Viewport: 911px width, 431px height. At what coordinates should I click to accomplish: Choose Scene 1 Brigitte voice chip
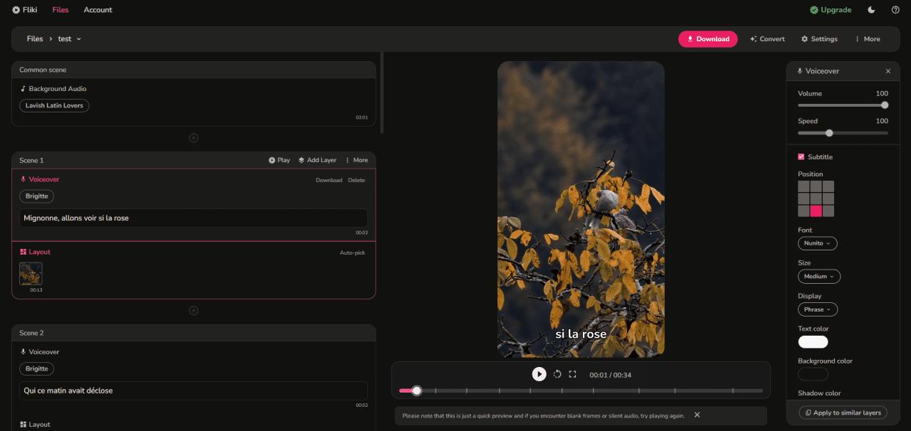point(36,196)
